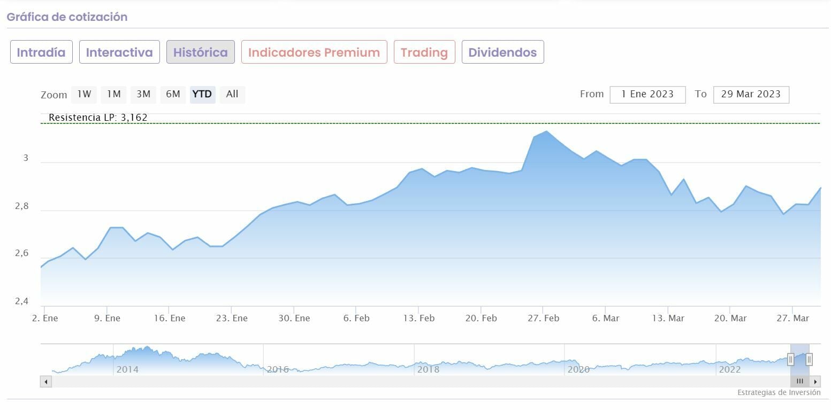Click the scrollbar right arrow

pyautogui.click(x=815, y=382)
